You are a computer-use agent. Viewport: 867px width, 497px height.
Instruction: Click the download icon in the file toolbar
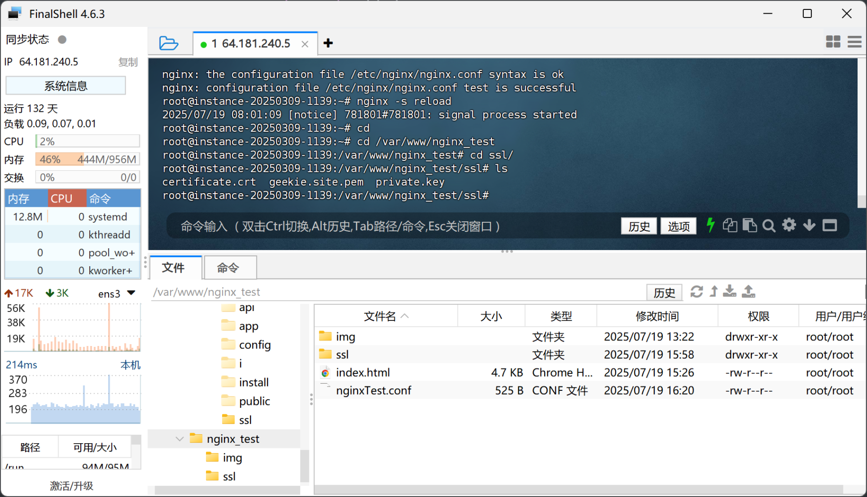click(730, 291)
